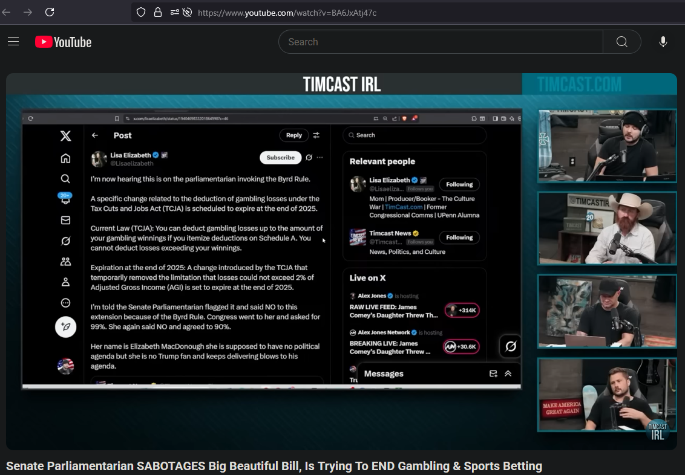Start voice search with the microphone
Image resolution: width=685 pixels, height=475 pixels.
[x=663, y=42]
